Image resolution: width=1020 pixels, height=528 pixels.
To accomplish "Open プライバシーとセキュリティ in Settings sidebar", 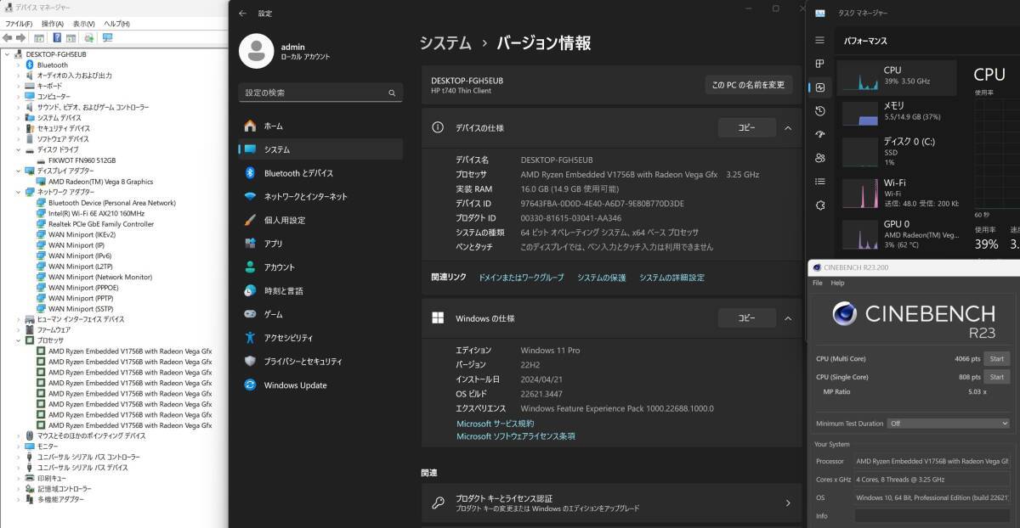I will coord(320,362).
